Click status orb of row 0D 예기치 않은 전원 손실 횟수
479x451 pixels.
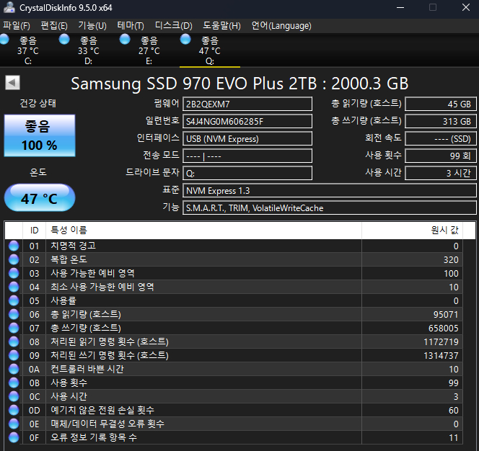(x=14, y=410)
